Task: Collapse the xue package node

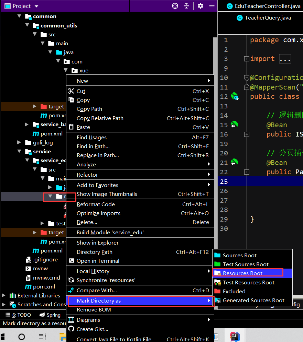Action: (x=66, y=70)
